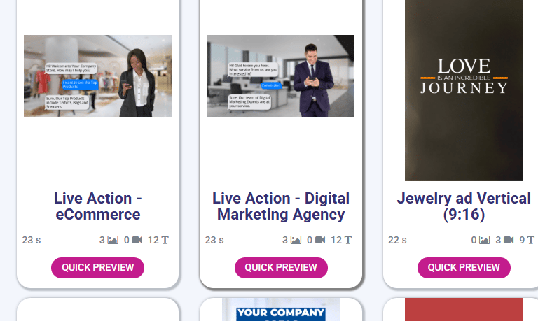Screen dimensions: 538x321
Task: Click video camera icon on Digital Marketing card
Action: coord(320,240)
